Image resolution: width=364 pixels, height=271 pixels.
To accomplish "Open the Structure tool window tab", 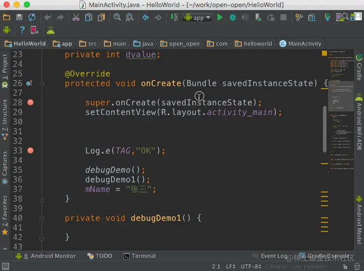I will click(x=5, y=119).
